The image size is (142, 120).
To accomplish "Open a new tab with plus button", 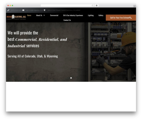I will tap(135, 6).
